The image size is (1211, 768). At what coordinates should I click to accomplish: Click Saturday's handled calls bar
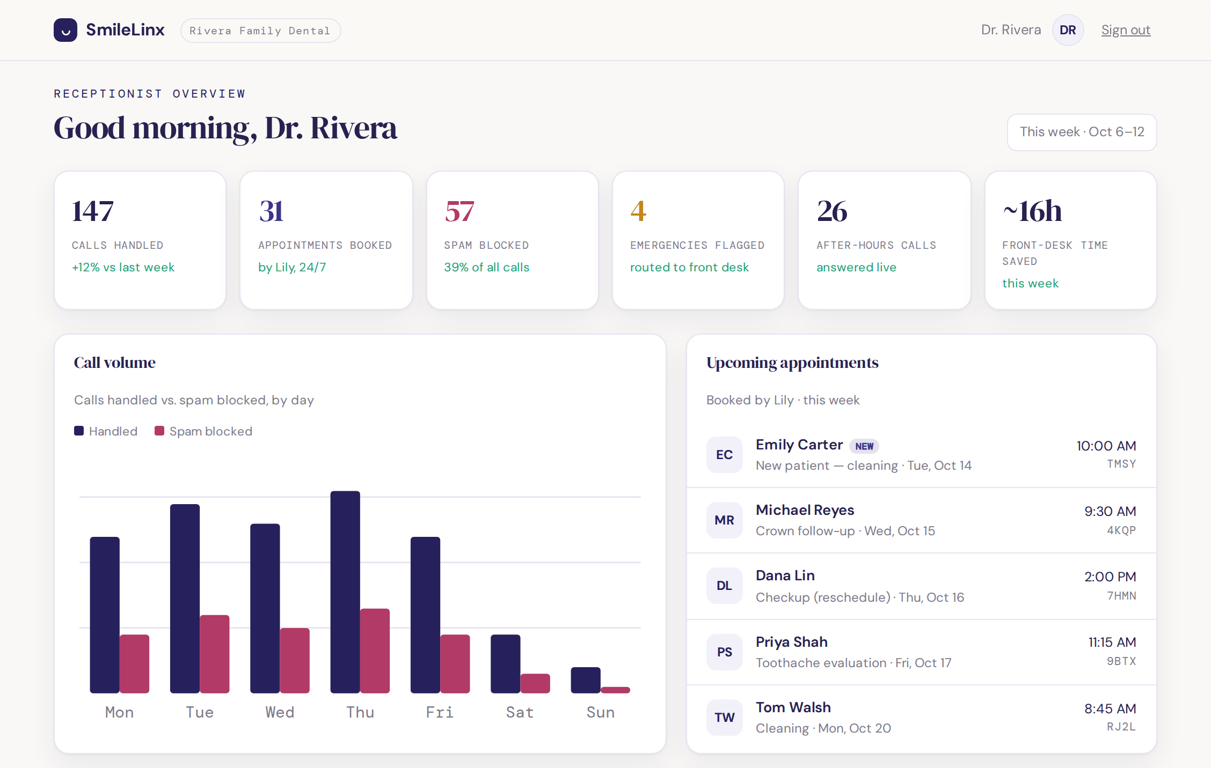pyautogui.click(x=506, y=664)
